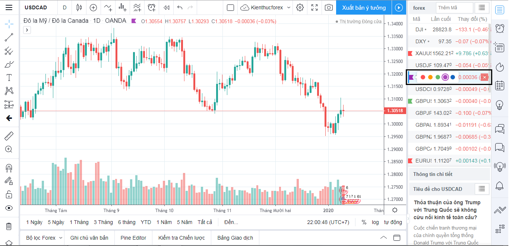Choose the red flag color dot
Image resolution: width=509 pixels, height=246 pixels.
423,77
